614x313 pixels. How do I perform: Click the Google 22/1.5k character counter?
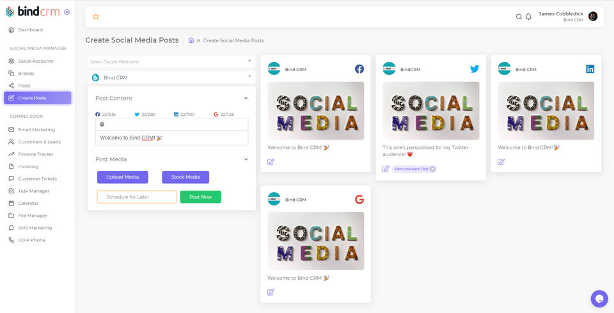[x=224, y=115]
